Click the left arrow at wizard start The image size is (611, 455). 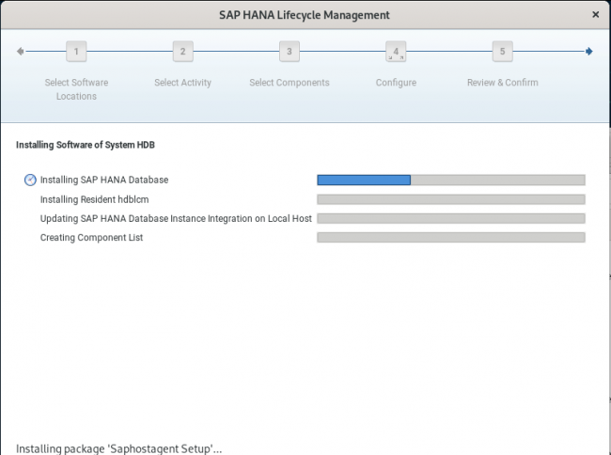pos(21,52)
